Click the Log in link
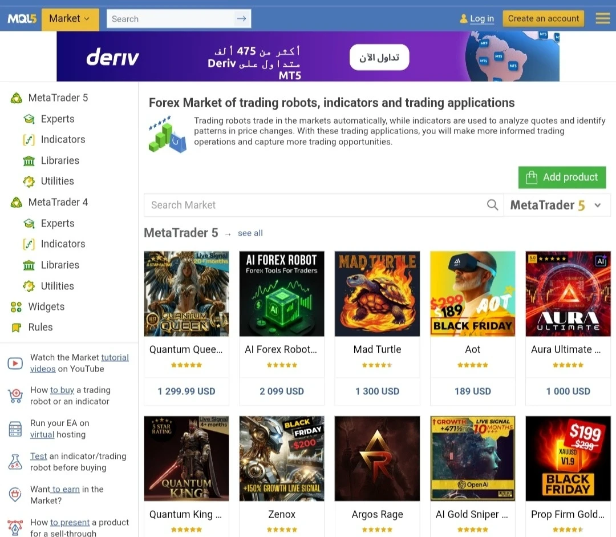This screenshot has width=616, height=537. coord(481,18)
